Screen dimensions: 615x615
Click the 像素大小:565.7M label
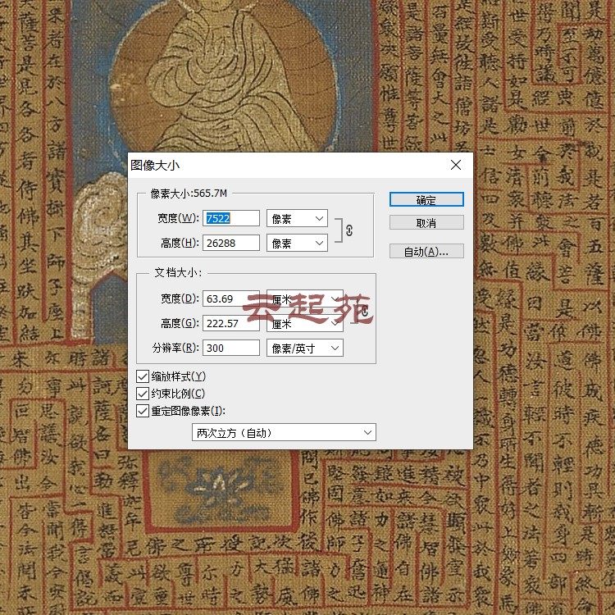click(189, 194)
